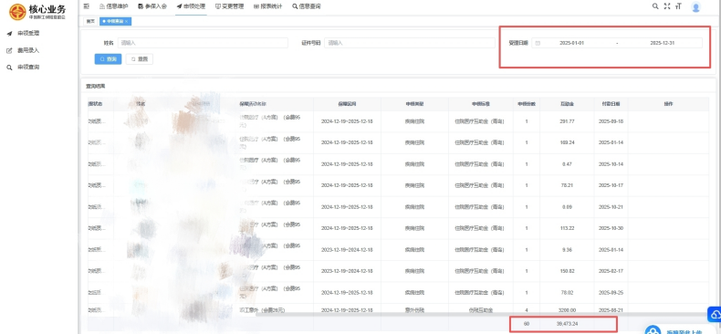The height and width of the screenshot is (334, 721).
Task: Click the amount cell 3200.00
Action: click(x=567, y=310)
